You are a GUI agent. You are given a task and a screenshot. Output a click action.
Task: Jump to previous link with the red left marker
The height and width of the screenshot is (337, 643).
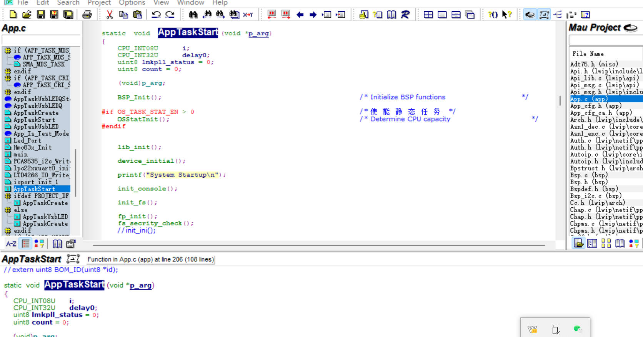pyautogui.click(x=272, y=15)
